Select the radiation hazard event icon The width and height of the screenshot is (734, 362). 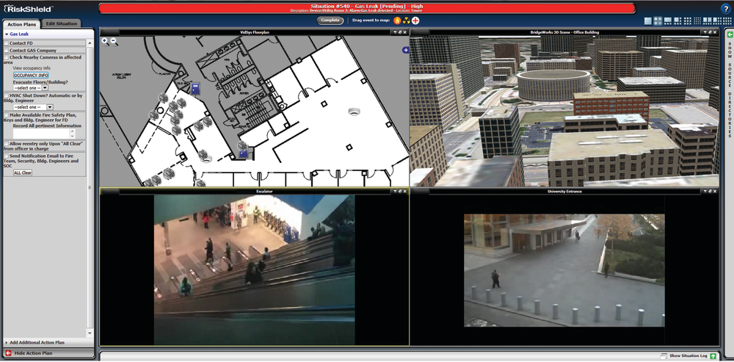[x=406, y=21]
